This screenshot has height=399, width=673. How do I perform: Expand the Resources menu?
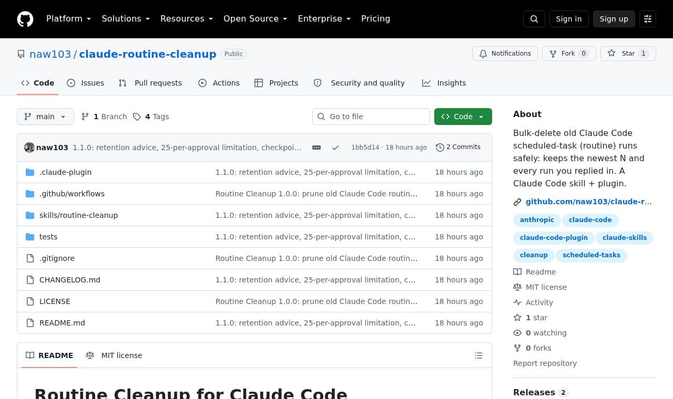[187, 19]
